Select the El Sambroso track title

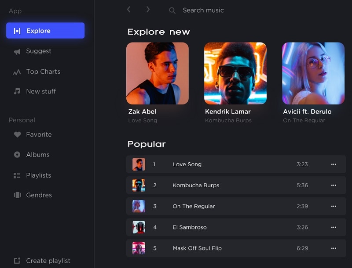pos(190,227)
